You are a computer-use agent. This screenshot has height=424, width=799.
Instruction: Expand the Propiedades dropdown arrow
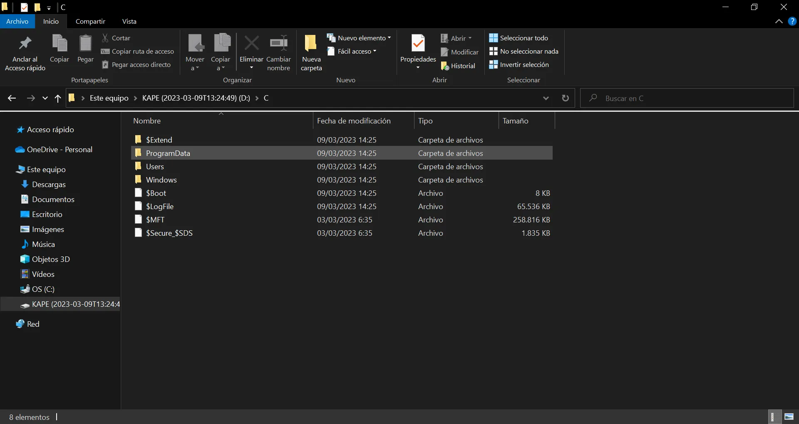click(x=418, y=67)
